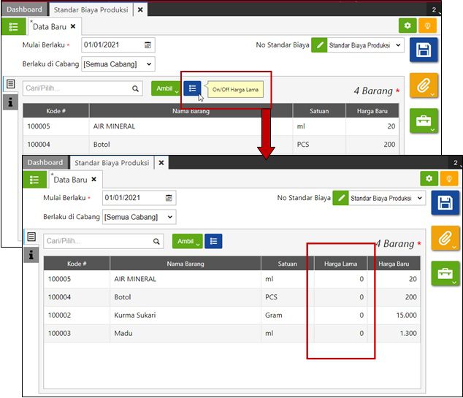Screen dimensions: 463x398
Task: Open Ambil dropdown button in back window
Action: pos(166,88)
